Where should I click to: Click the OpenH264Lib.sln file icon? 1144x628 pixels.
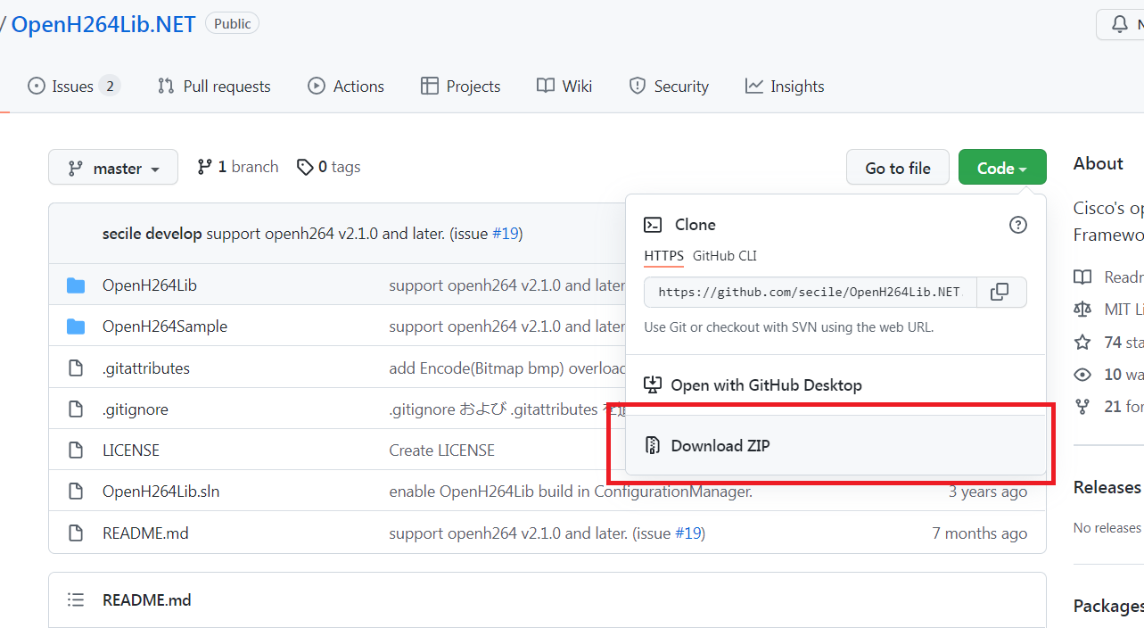point(76,492)
